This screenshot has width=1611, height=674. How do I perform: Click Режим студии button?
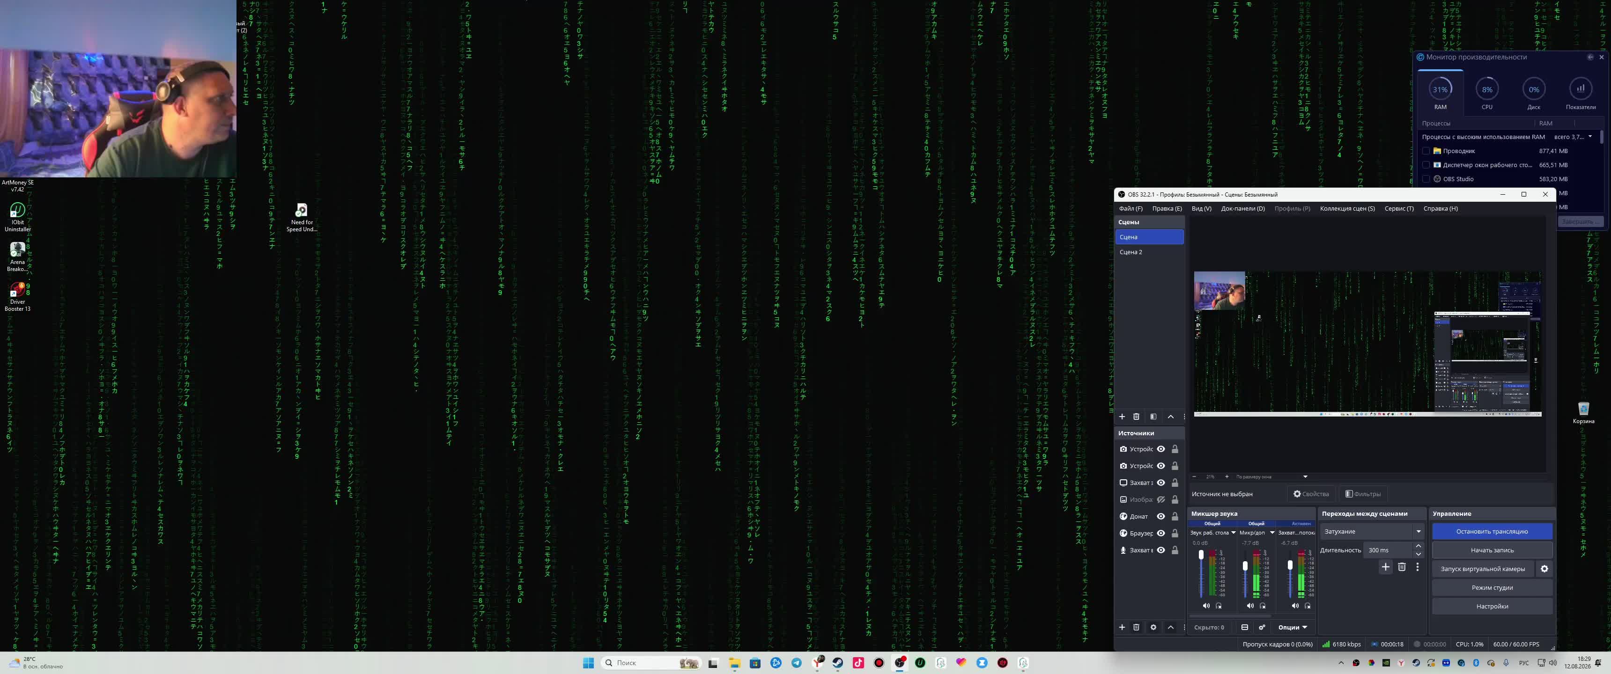coord(1492,588)
